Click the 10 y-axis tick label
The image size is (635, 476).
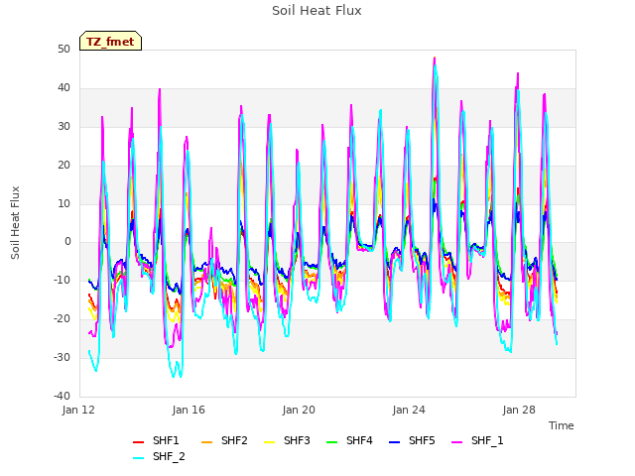coord(63,203)
